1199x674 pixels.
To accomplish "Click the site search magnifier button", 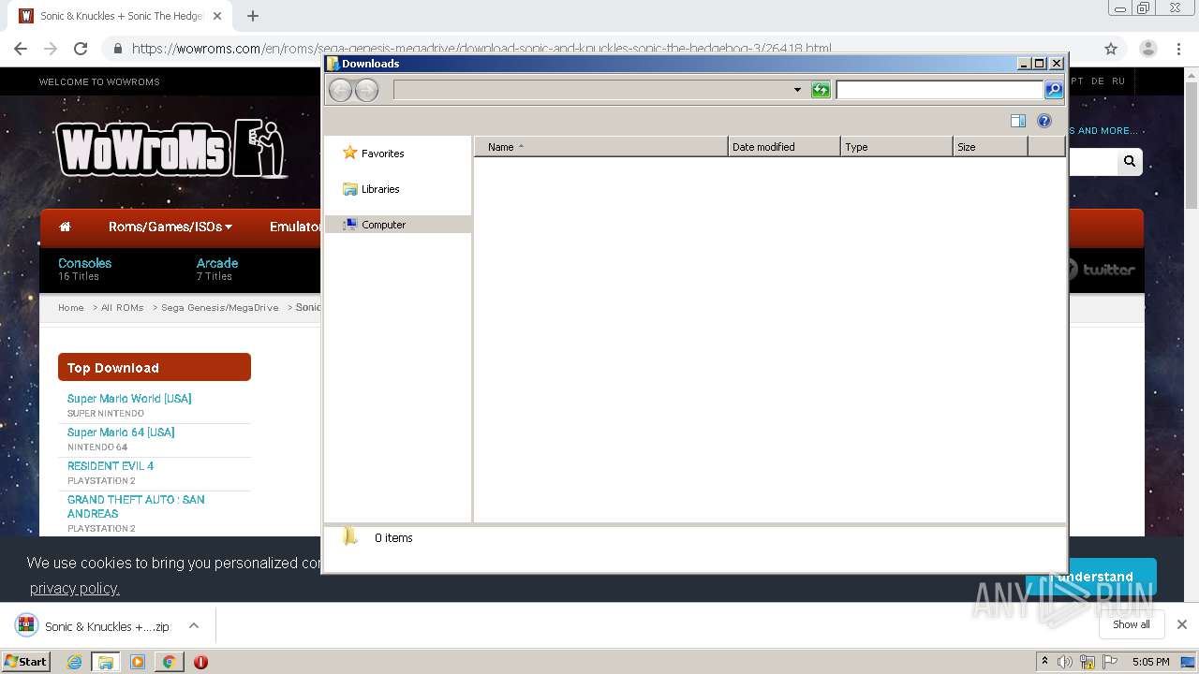I will click(x=1130, y=162).
